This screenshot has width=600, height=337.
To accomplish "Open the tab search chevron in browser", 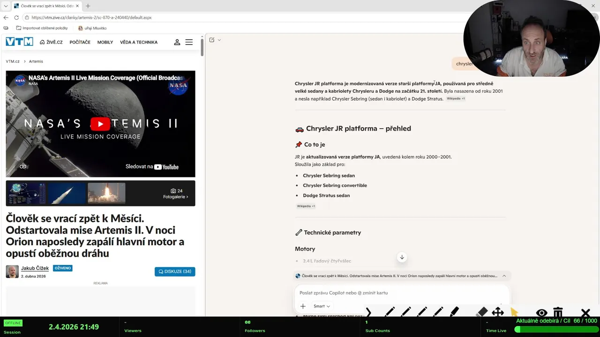I will [6, 6].
